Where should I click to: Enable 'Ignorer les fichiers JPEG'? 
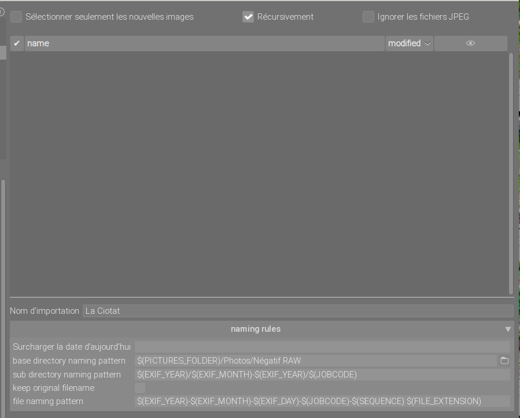tap(368, 17)
